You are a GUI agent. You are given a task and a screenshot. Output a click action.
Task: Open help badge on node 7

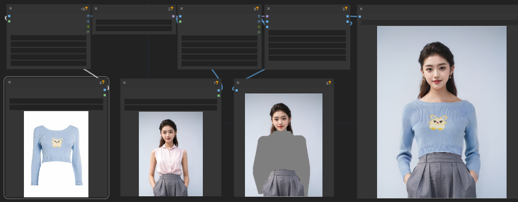(217, 83)
